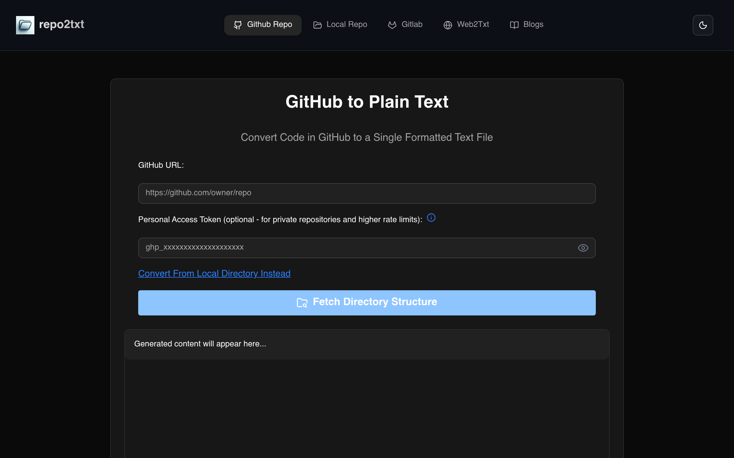Screen dimensions: 734x458
Task: Select the Github Repo tab
Action: pyautogui.click(x=263, y=25)
